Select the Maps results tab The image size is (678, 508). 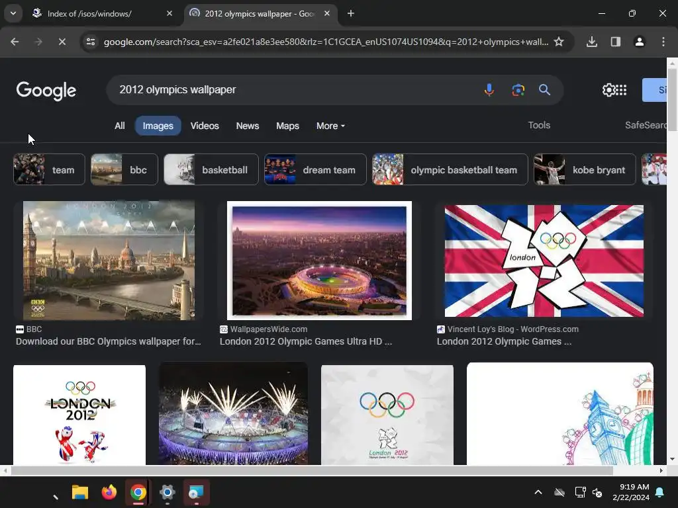[287, 126]
